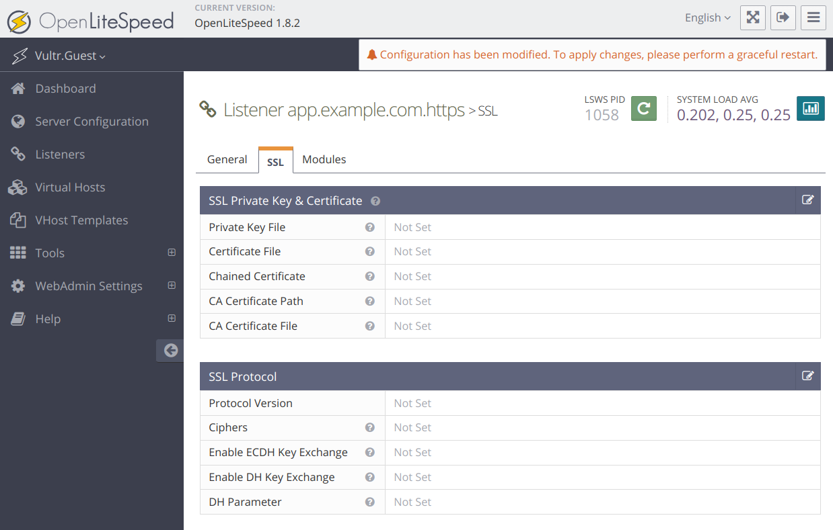The image size is (833, 530).
Task: Click OpenLiteSpeed 1.8.2 version text
Action: [247, 23]
